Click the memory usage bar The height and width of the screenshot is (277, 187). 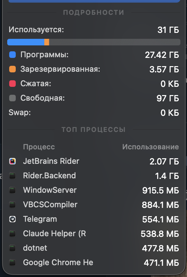tap(94, 42)
